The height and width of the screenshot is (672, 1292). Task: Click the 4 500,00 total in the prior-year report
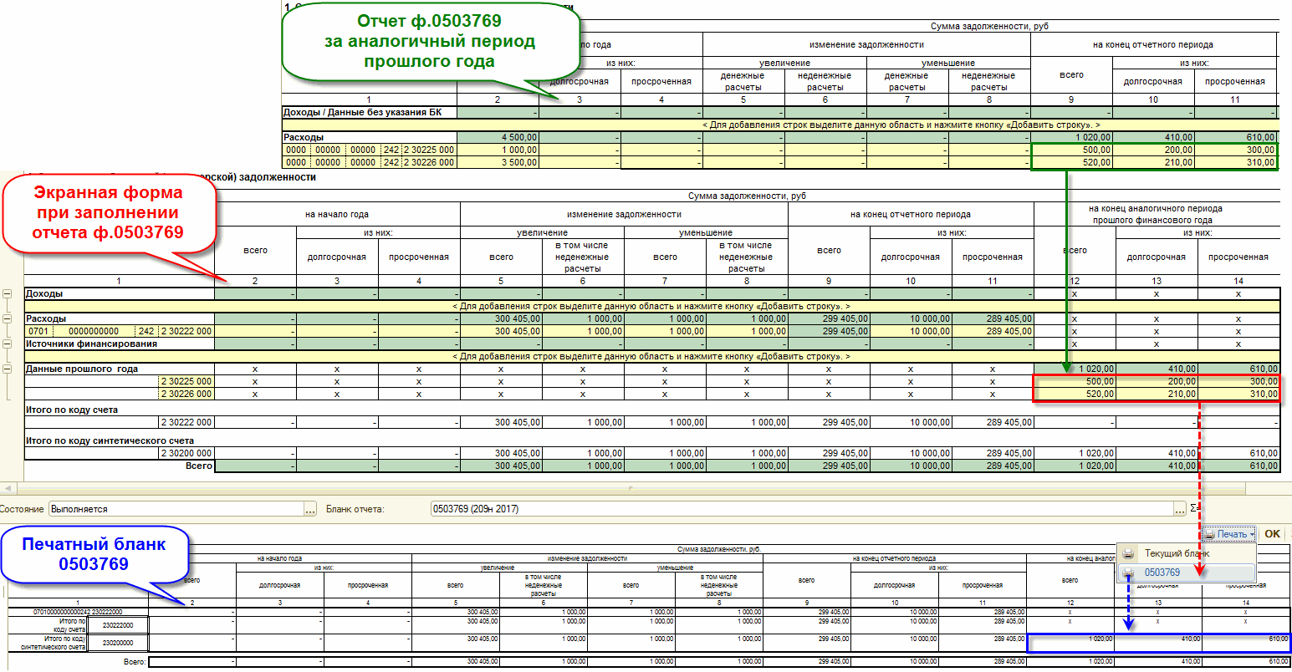coord(498,137)
